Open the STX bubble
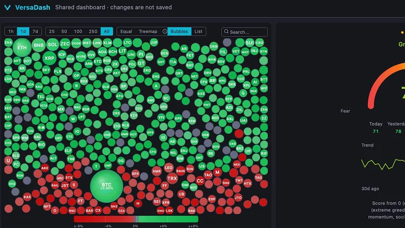 click(69, 178)
